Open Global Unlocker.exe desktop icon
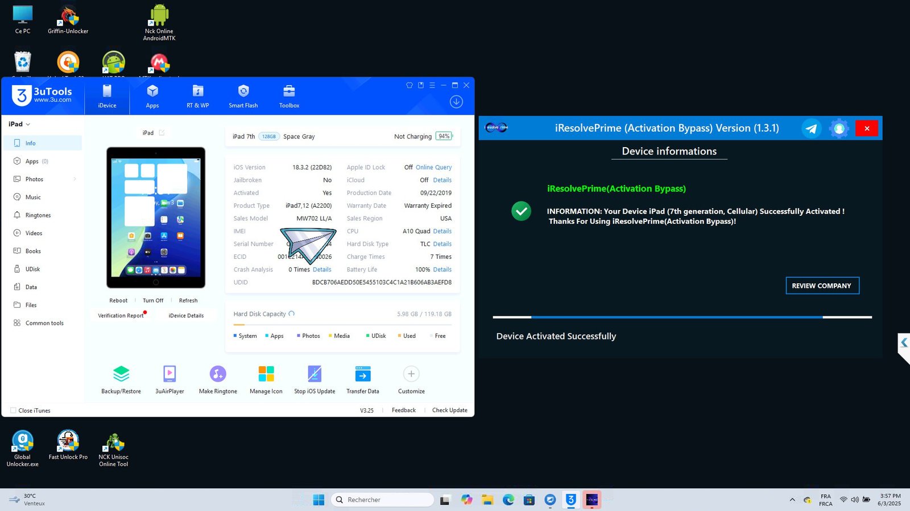Screen dimensions: 910x511 (23, 449)
